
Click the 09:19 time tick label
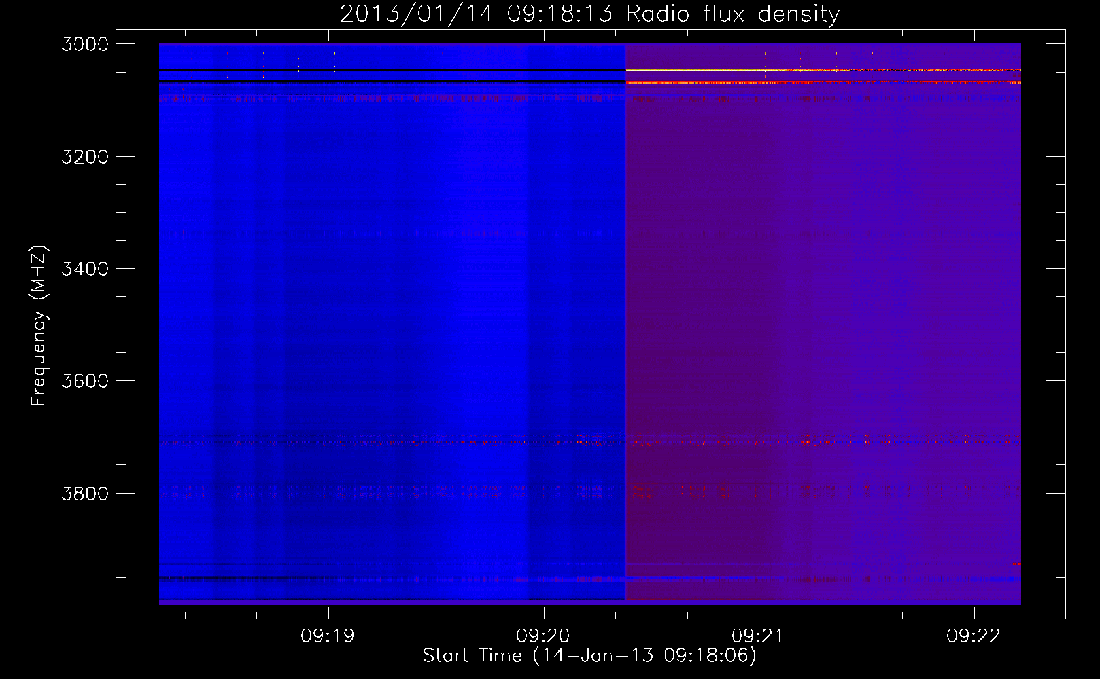(x=328, y=636)
